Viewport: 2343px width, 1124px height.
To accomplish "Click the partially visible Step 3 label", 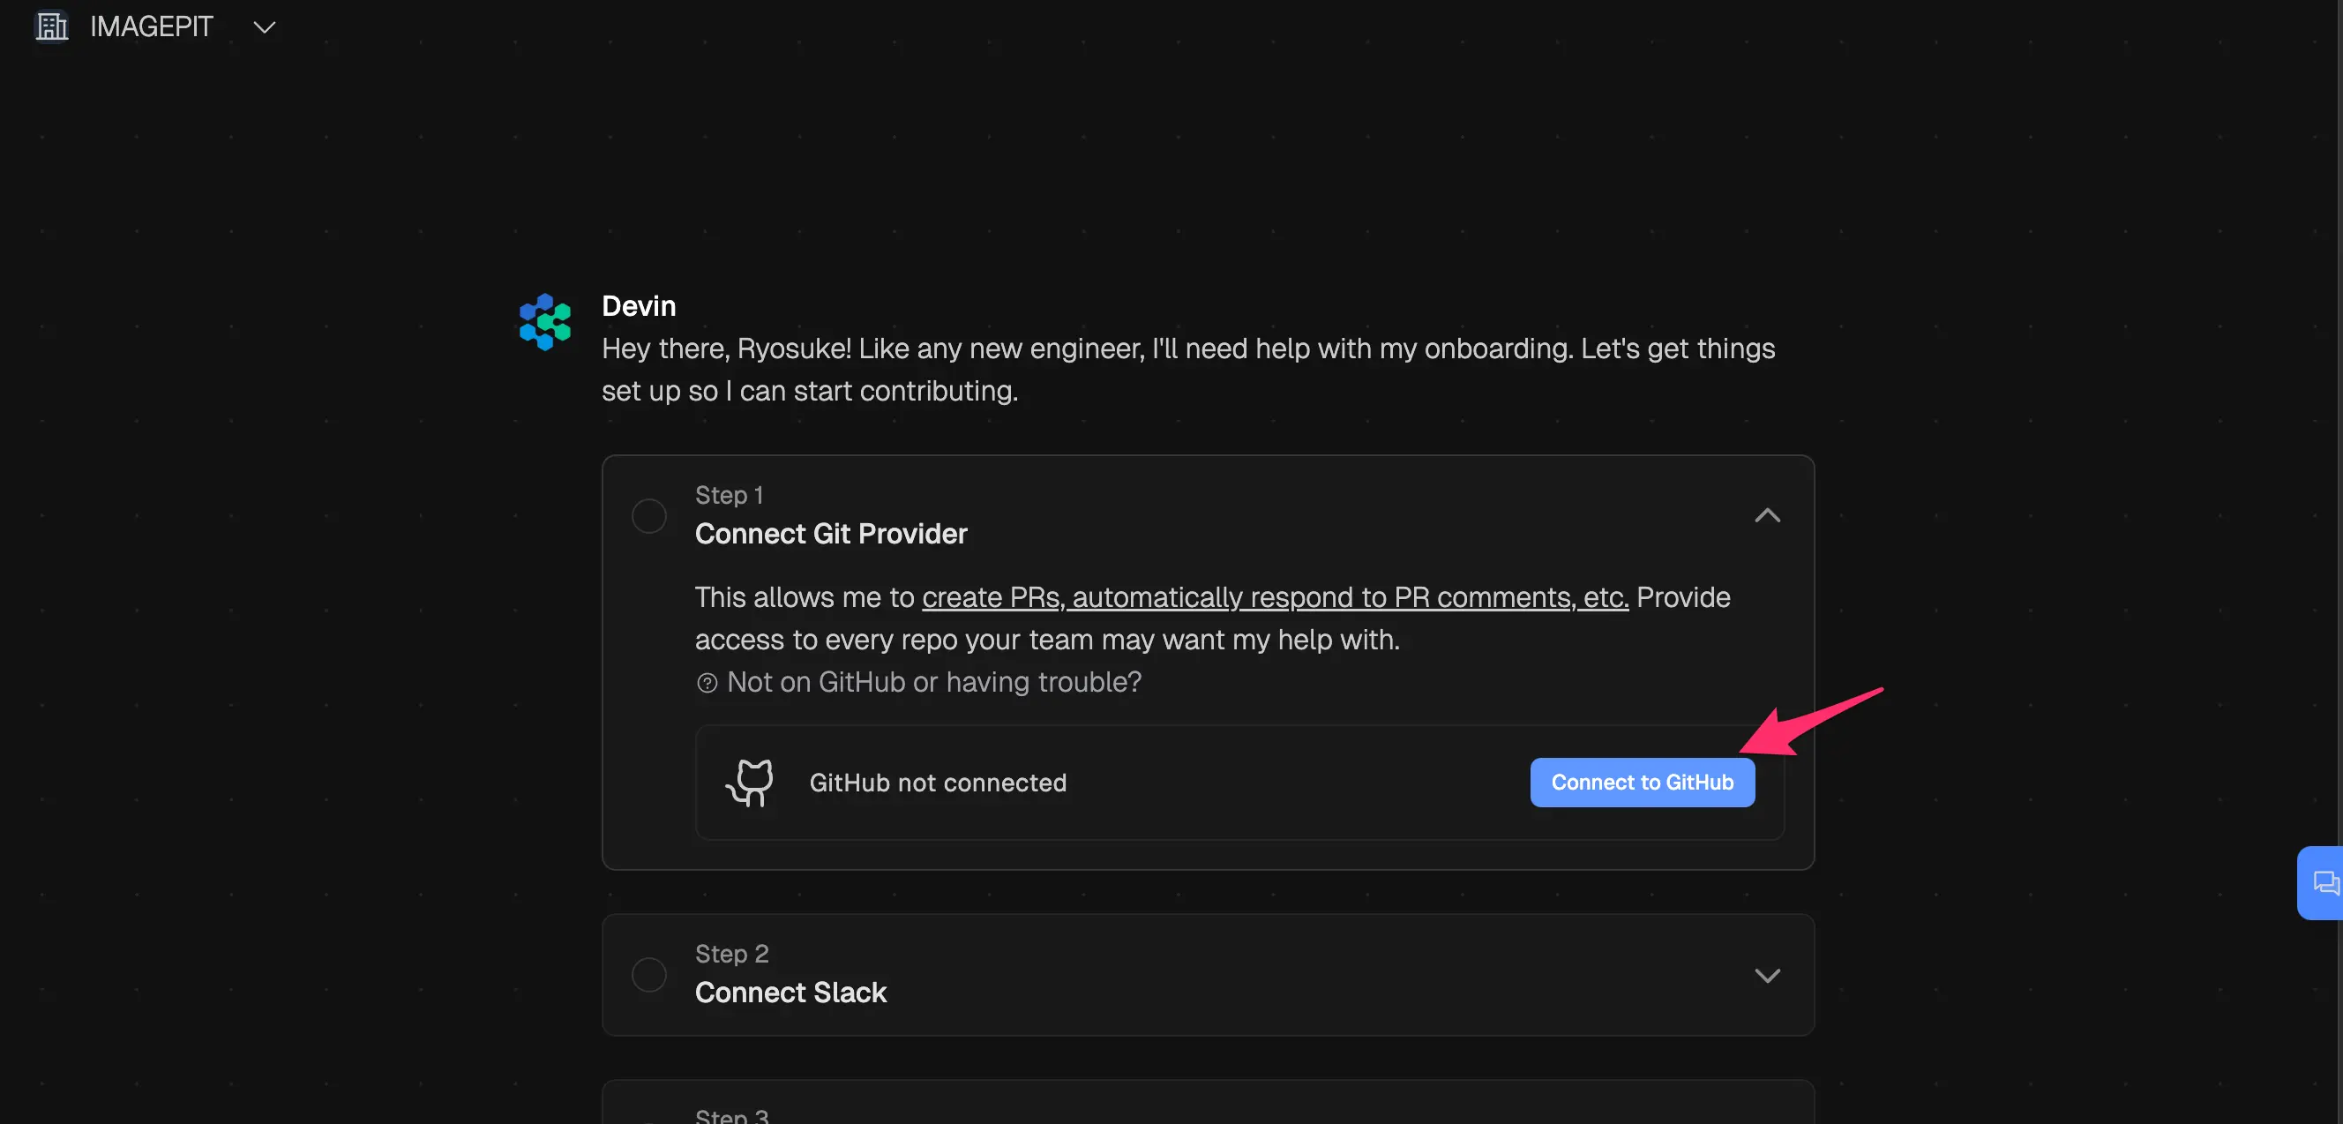I will coord(731,1115).
